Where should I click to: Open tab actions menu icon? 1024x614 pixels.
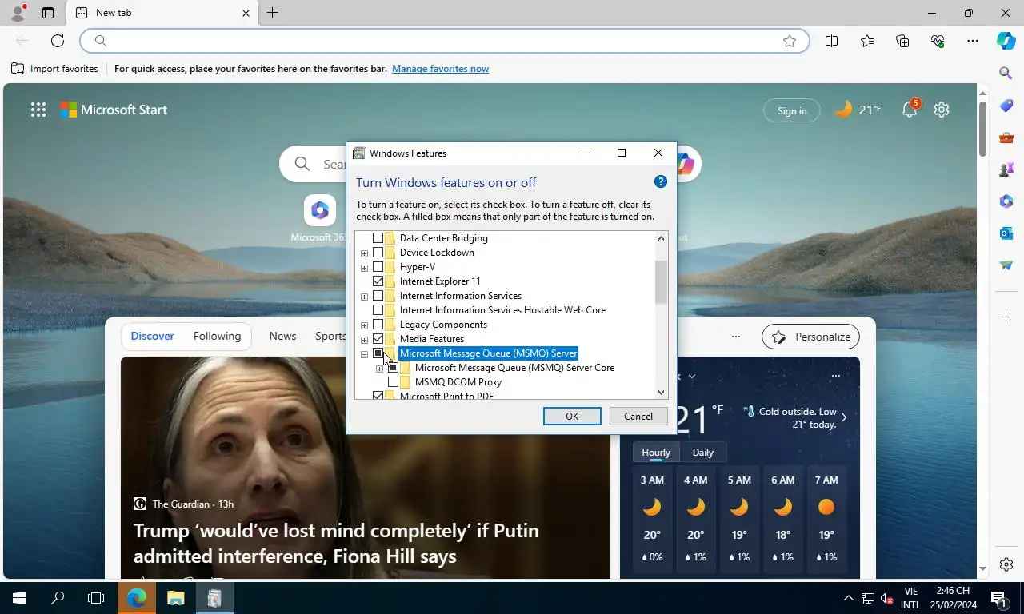pyautogui.click(x=48, y=13)
